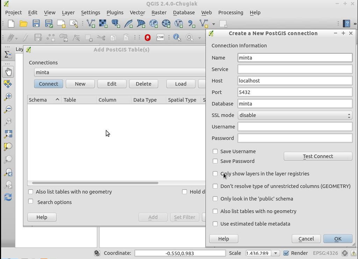
Task: Click the Zoom Last icon
Action: click(8, 172)
